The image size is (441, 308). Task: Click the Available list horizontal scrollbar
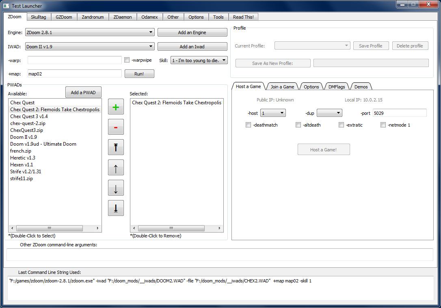pos(55,228)
